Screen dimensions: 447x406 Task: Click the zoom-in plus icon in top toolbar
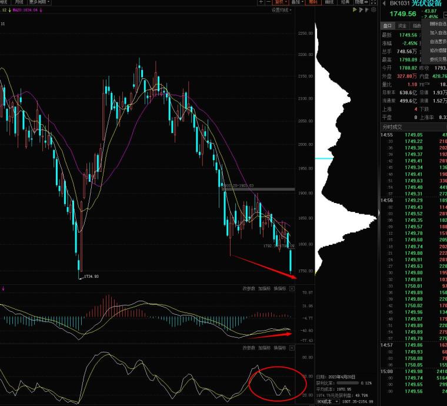tap(261, 2)
